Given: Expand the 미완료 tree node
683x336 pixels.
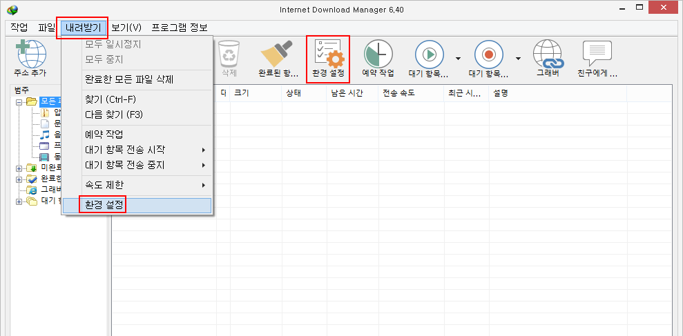Looking at the screenshot, I should coord(19,168).
